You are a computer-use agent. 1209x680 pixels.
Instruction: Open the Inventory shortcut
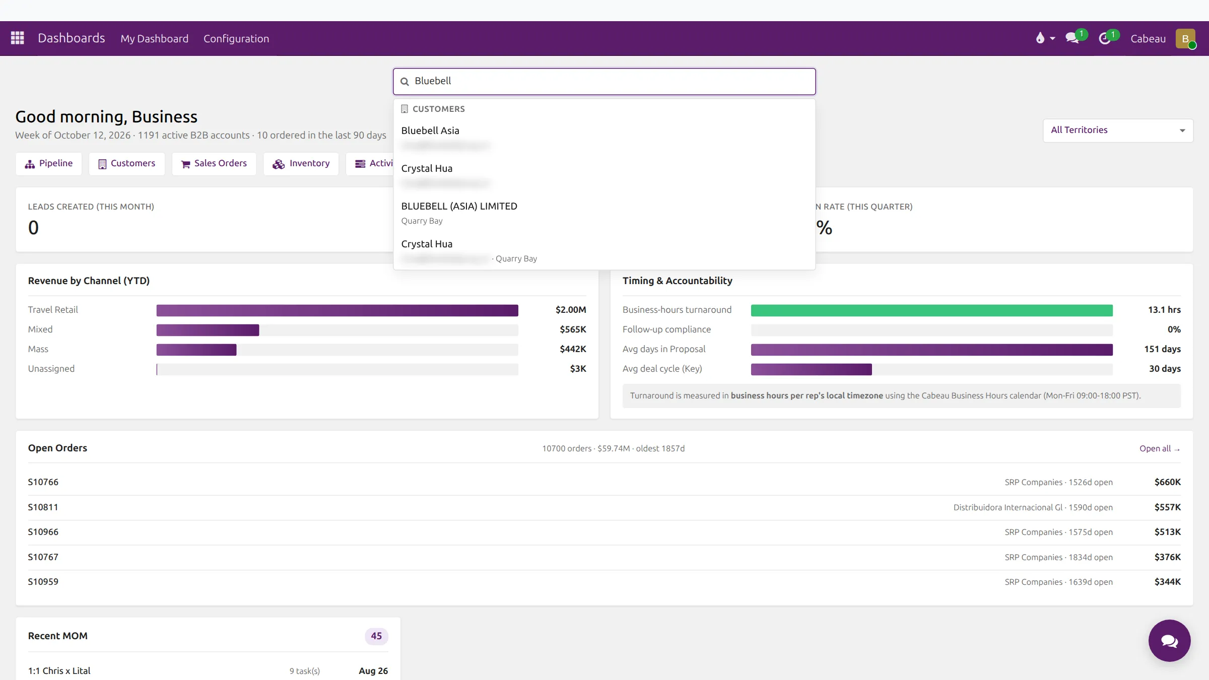pos(301,164)
